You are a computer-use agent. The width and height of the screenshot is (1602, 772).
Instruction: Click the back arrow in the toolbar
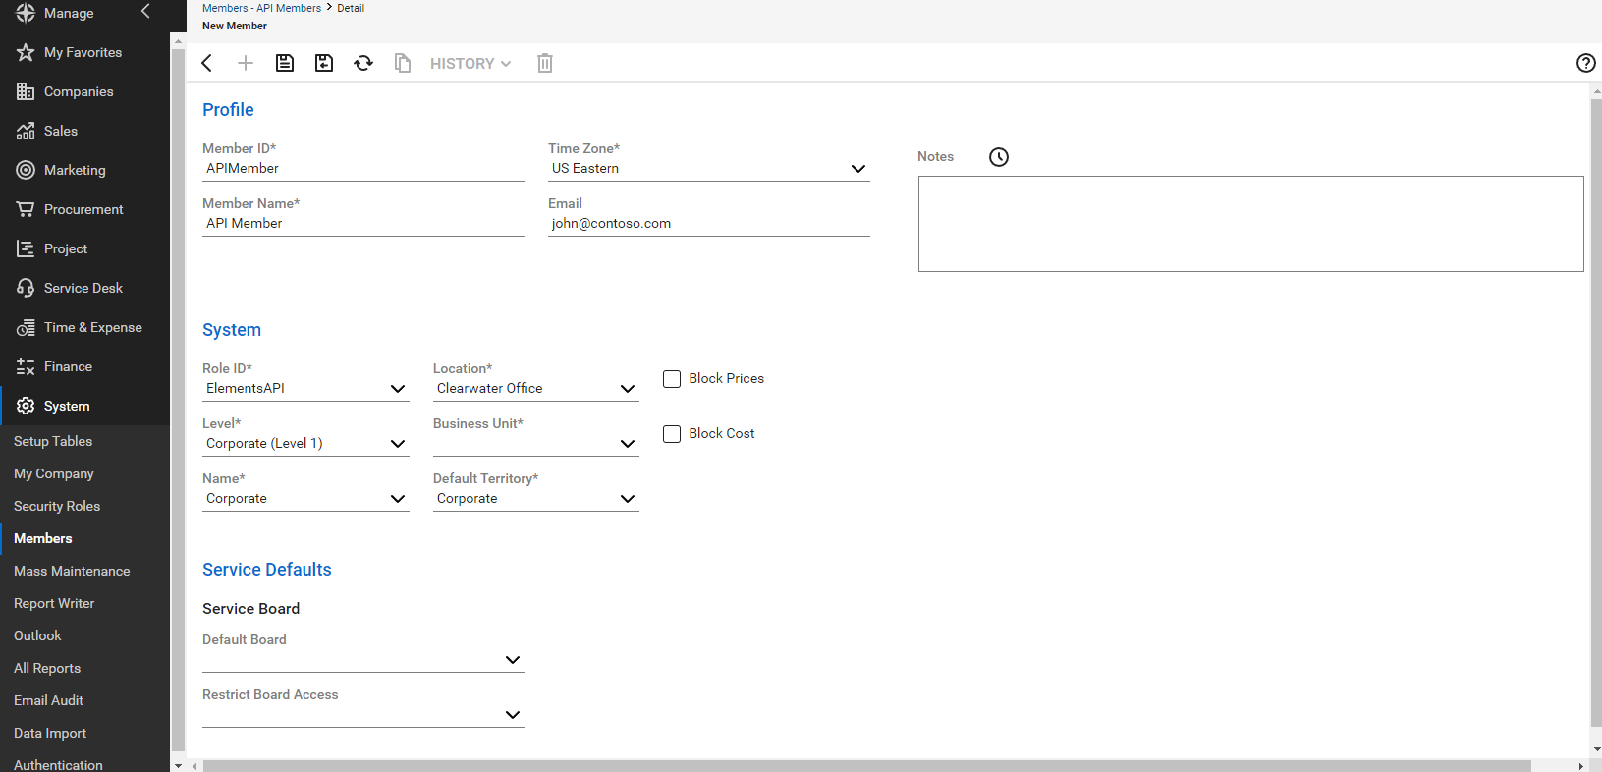pos(207,63)
